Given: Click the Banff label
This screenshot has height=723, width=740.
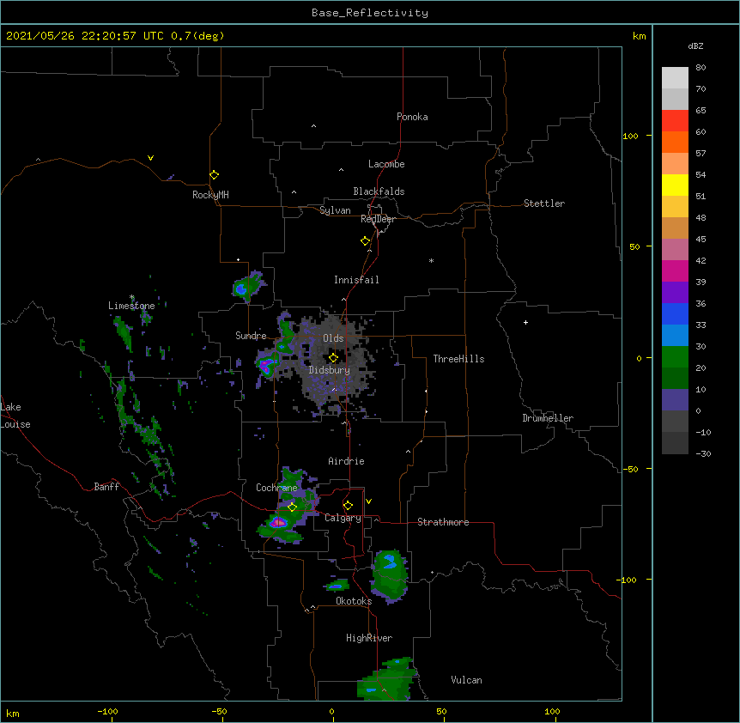Looking at the screenshot, I should point(106,487).
